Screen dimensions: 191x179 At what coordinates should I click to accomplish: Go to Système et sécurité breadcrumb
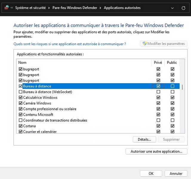tap(30, 8)
